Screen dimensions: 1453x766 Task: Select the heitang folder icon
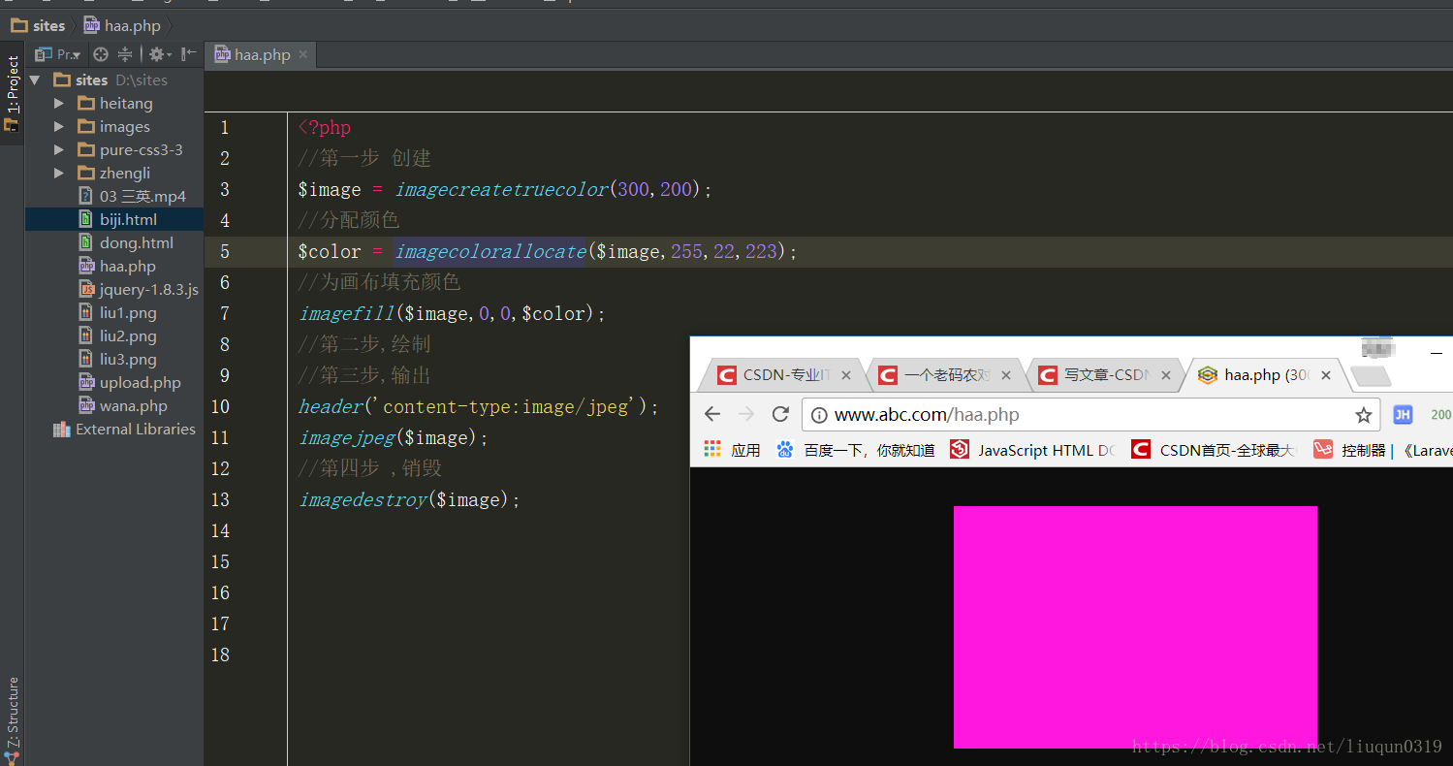(85, 103)
